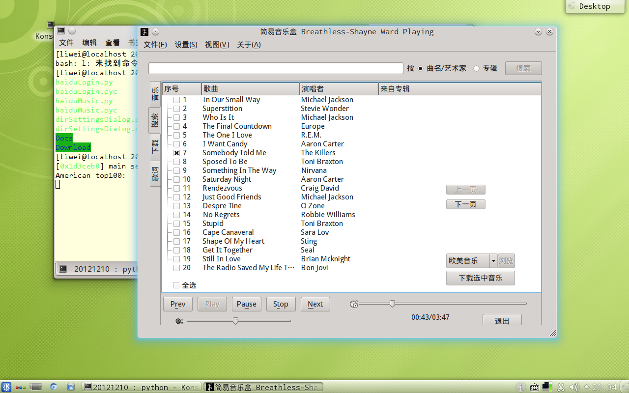Image resolution: width=629 pixels, height=393 pixels.
Task: Click the info notification tray icon
Action: point(521,387)
